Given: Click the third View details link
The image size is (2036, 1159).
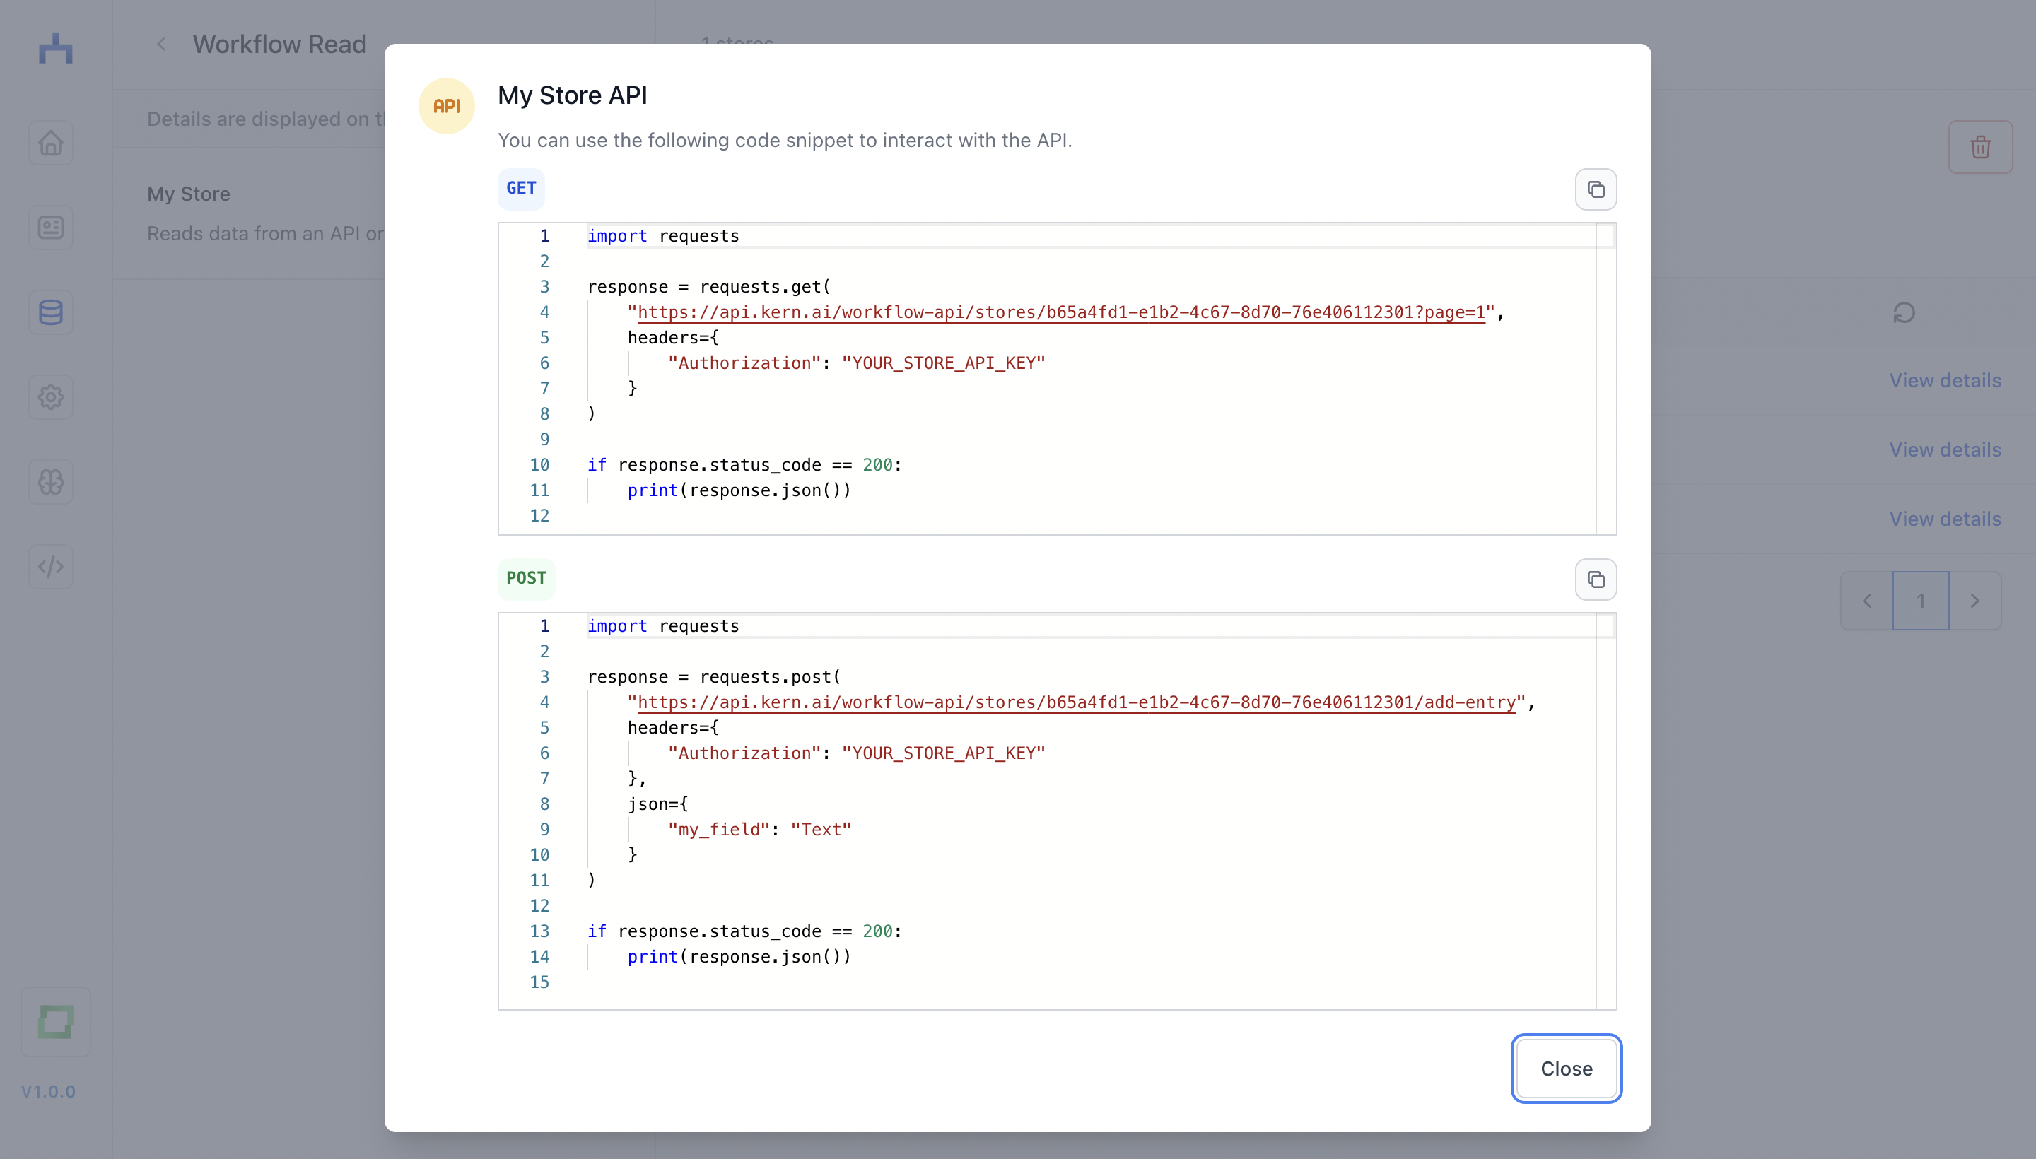Looking at the screenshot, I should click(1946, 519).
